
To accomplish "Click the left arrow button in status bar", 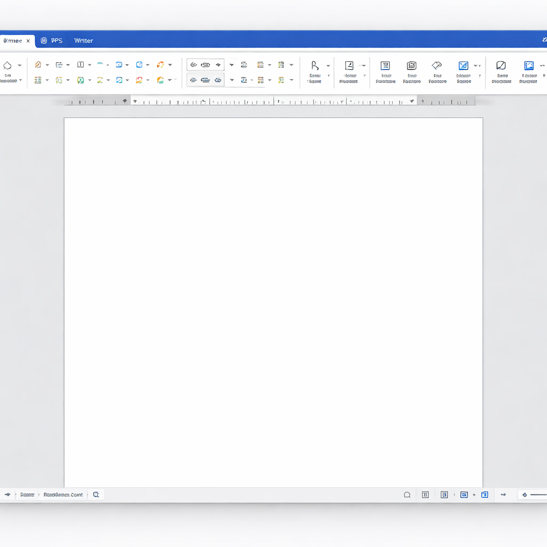I will tap(7, 495).
